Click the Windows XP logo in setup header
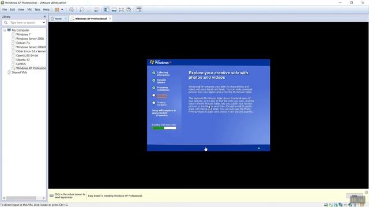Image resolution: width=369 pixels, height=207 pixels. tap(161, 63)
